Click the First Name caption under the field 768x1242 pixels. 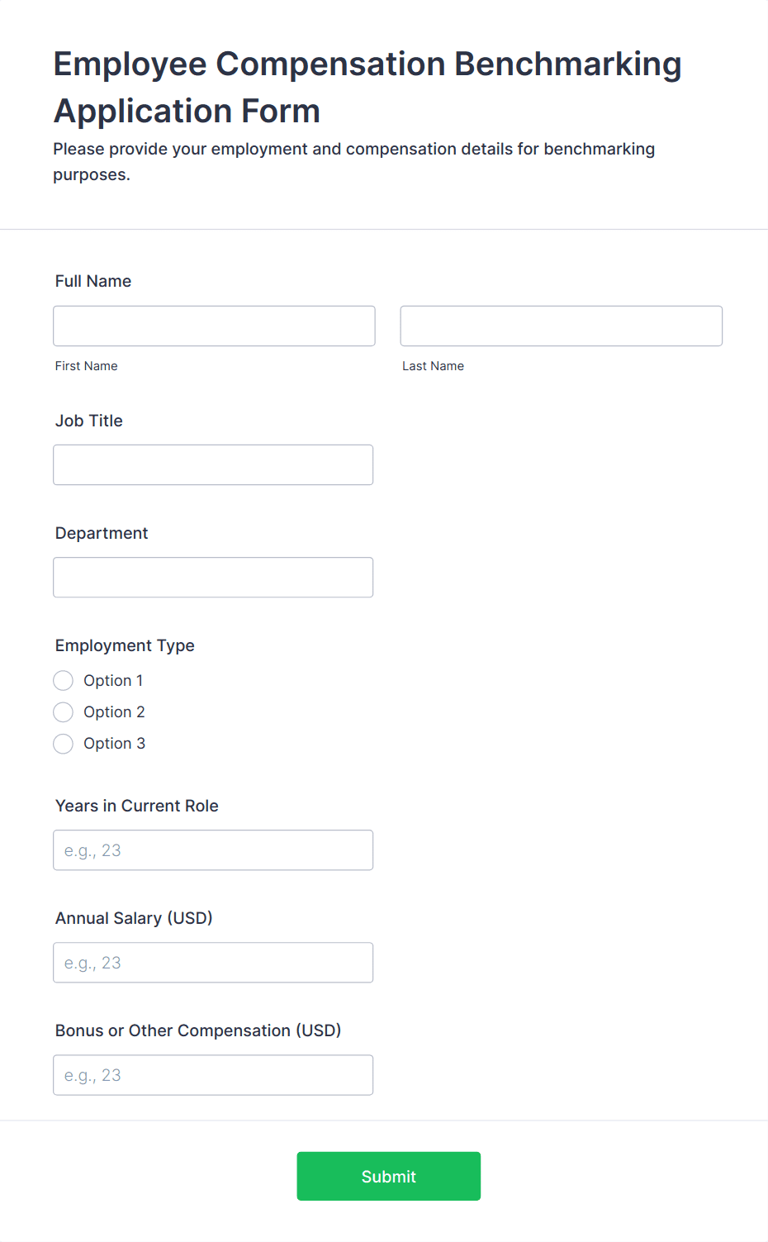click(86, 366)
